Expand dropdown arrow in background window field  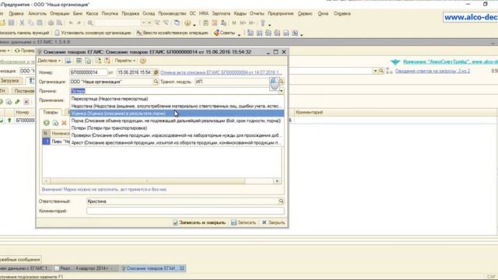tap(375, 71)
